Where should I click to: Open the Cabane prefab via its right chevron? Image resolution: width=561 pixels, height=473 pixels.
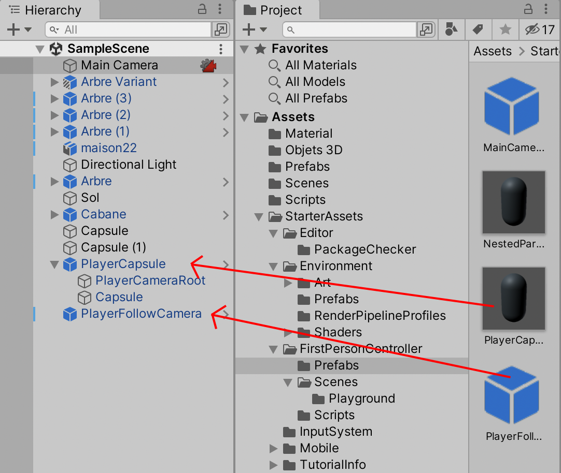click(226, 215)
